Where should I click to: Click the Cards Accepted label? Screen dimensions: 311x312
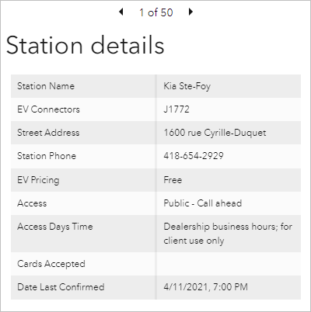[51, 264]
